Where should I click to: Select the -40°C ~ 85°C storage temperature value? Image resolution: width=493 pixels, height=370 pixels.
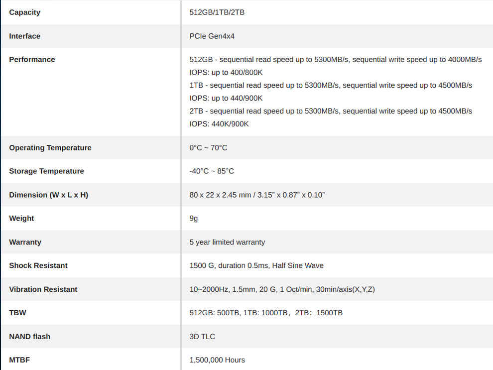212,171
